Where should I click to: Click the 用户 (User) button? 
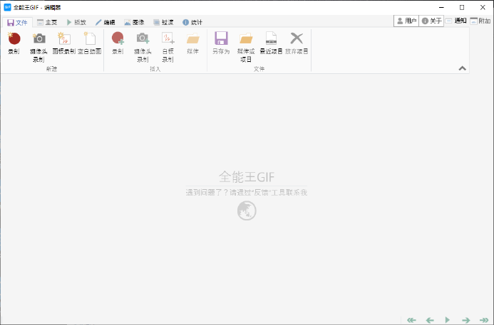[x=406, y=21]
